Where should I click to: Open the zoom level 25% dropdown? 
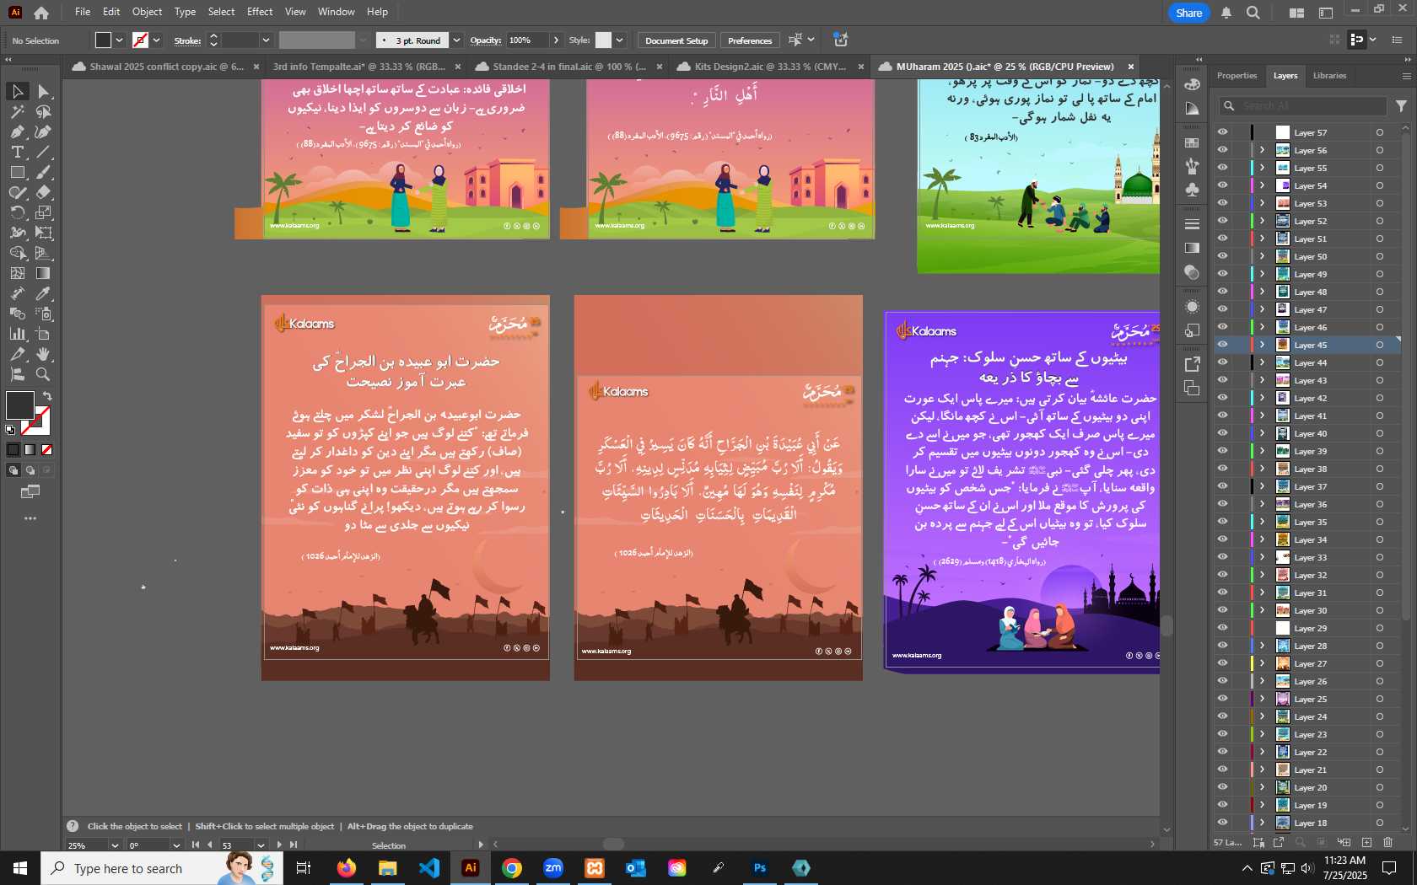115,845
